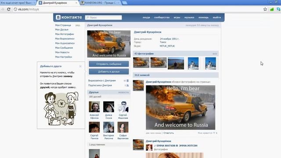Open Мои Аудиозаписи in the sidebar

tap(65, 43)
